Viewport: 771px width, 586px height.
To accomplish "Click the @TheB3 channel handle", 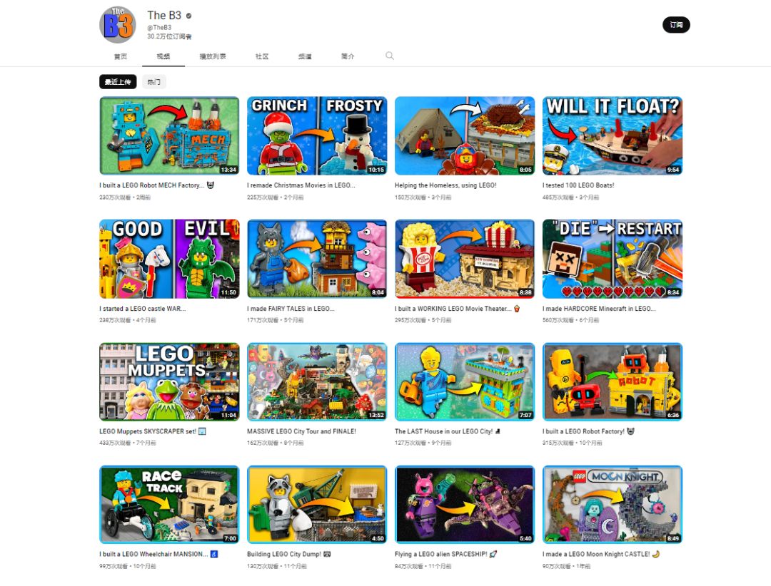I will [x=159, y=28].
